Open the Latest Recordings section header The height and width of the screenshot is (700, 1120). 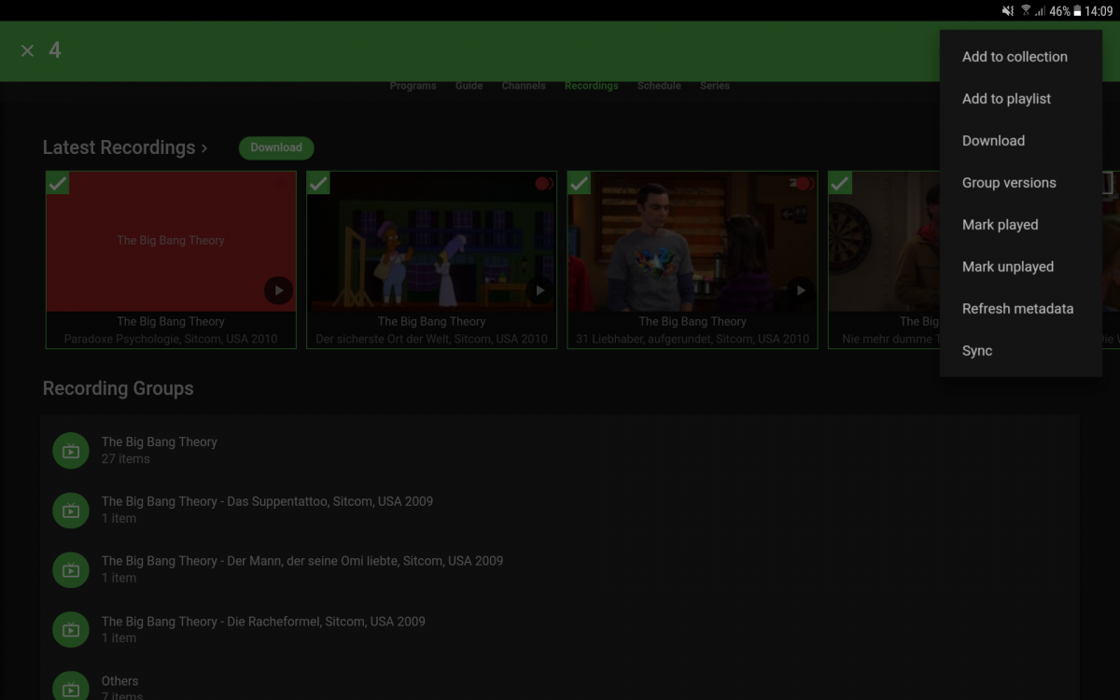coord(125,147)
